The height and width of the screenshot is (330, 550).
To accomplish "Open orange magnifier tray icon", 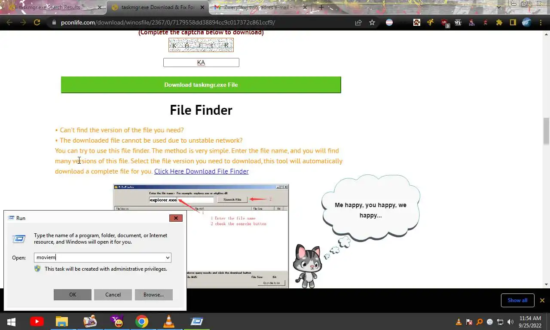I will click(480, 322).
